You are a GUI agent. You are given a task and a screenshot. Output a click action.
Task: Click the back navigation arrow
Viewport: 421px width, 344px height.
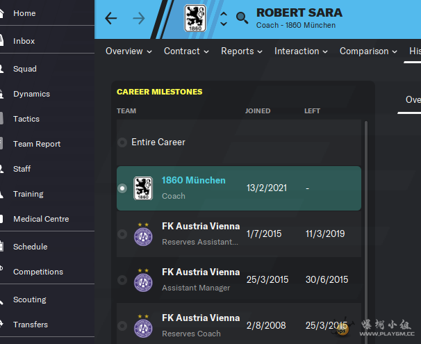111,19
